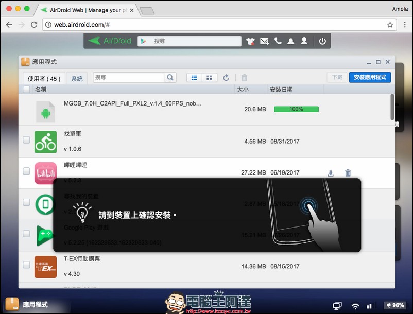Click the MGCB_7.0H_C2API file name
The image size is (413, 314).
tap(133, 103)
